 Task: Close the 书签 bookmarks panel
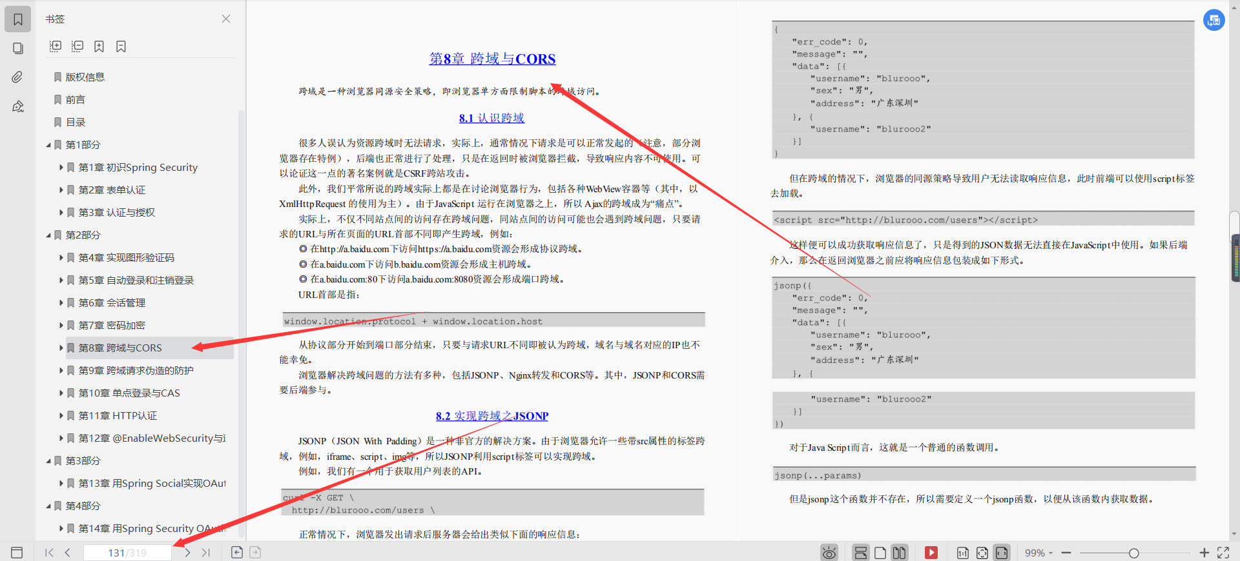[x=226, y=19]
